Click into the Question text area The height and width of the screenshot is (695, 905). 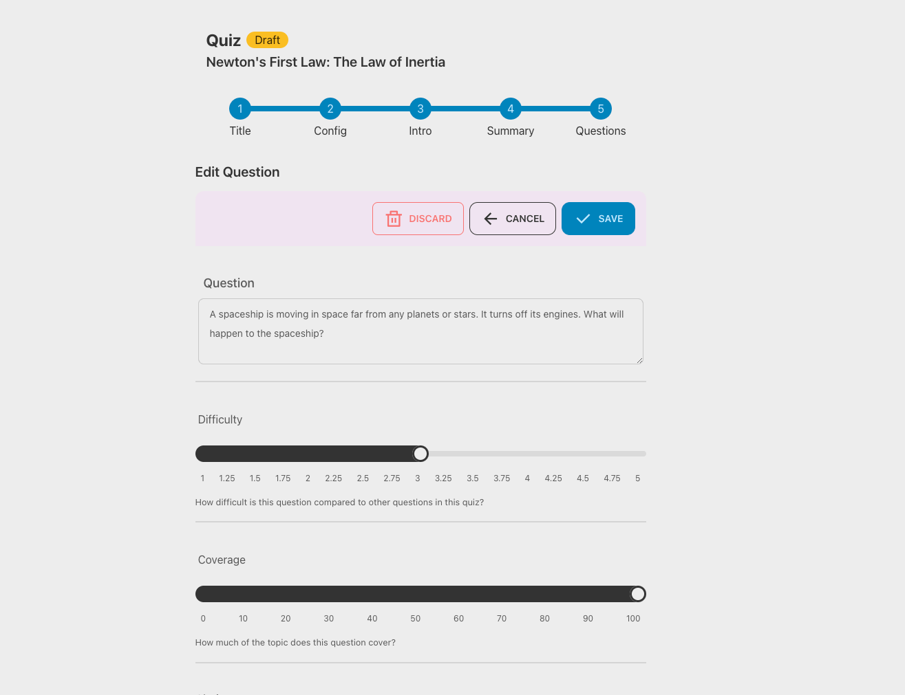click(x=420, y=331)
